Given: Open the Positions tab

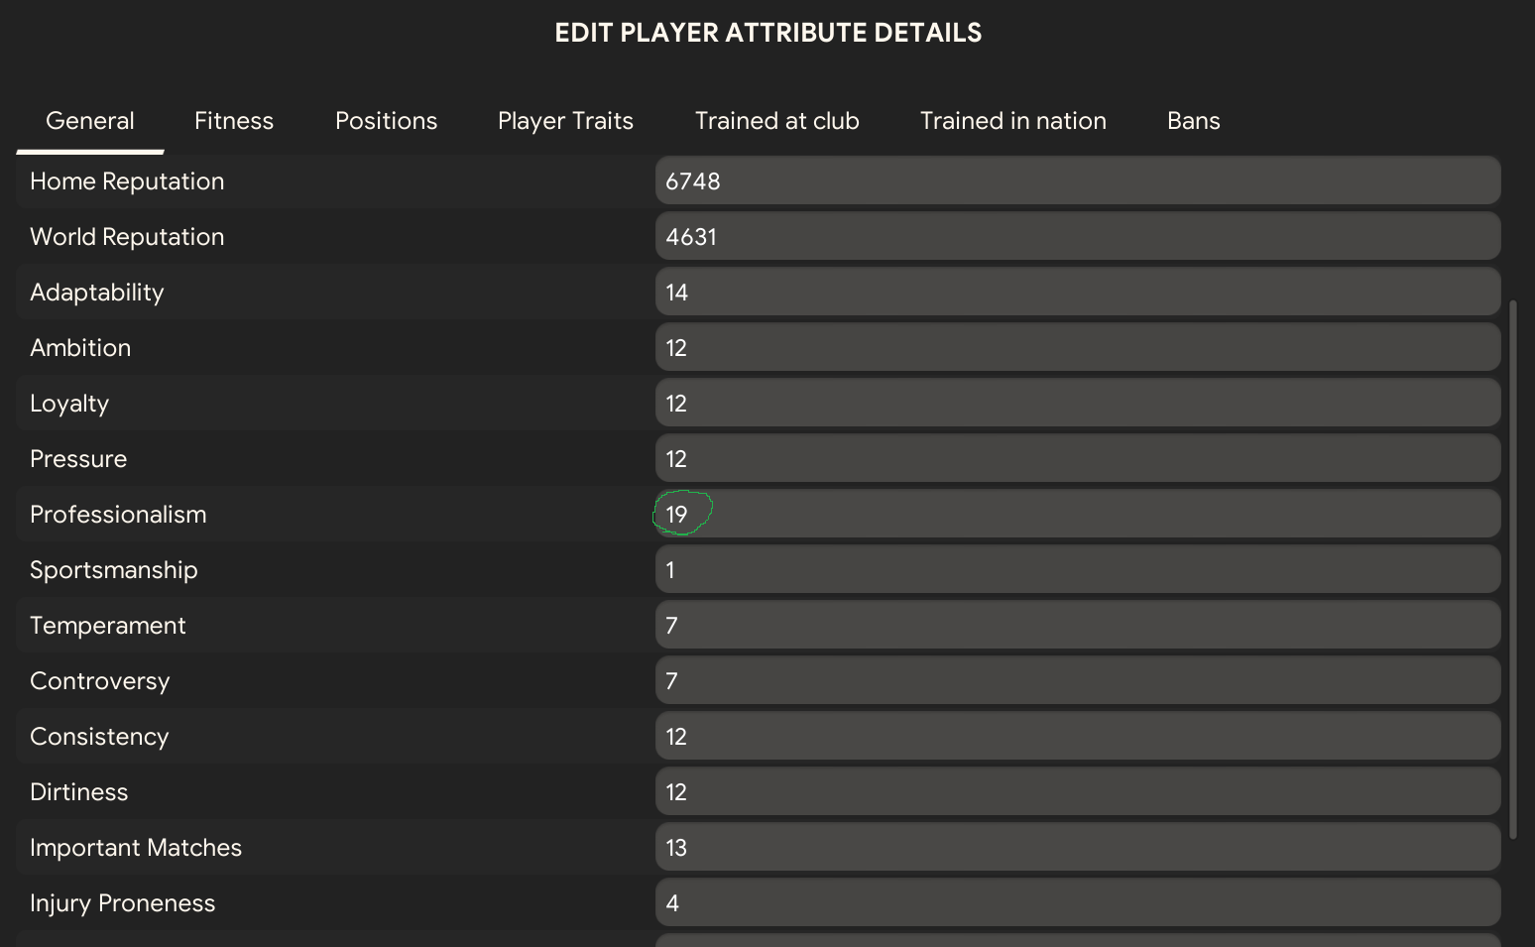Looking at the screenshot, I should click(x=386, y=121).
